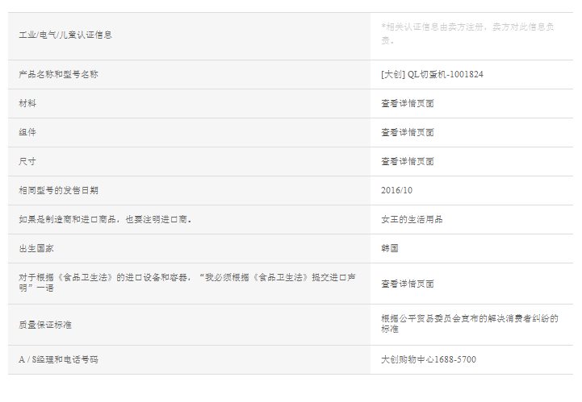The image size is (582, 402).
Task: Click the manufacturer and importer row label
Action: [x=105, y=219]
